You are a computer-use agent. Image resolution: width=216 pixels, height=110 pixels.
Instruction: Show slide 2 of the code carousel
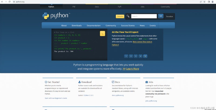pos(131,56)
